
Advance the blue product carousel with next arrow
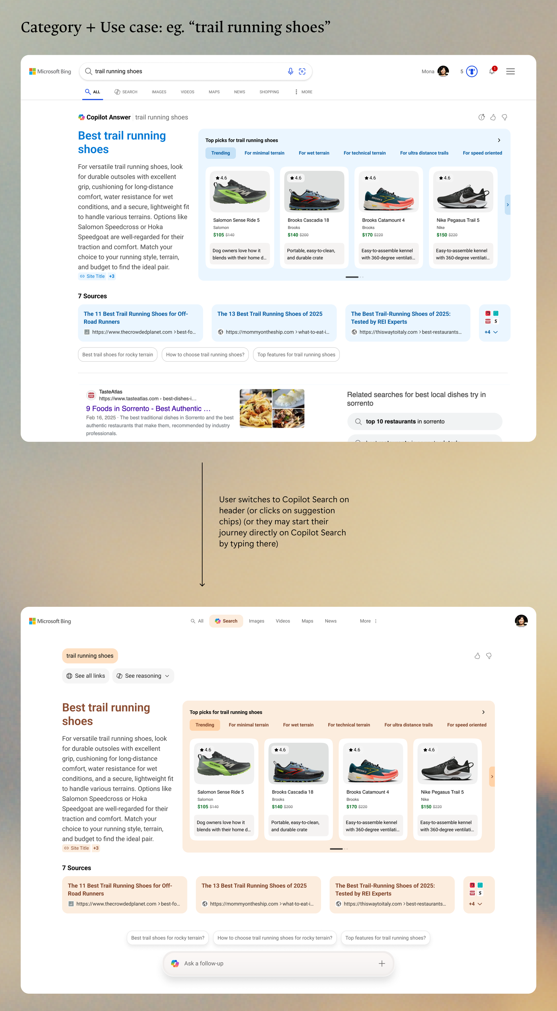click(x=507, y=205)
